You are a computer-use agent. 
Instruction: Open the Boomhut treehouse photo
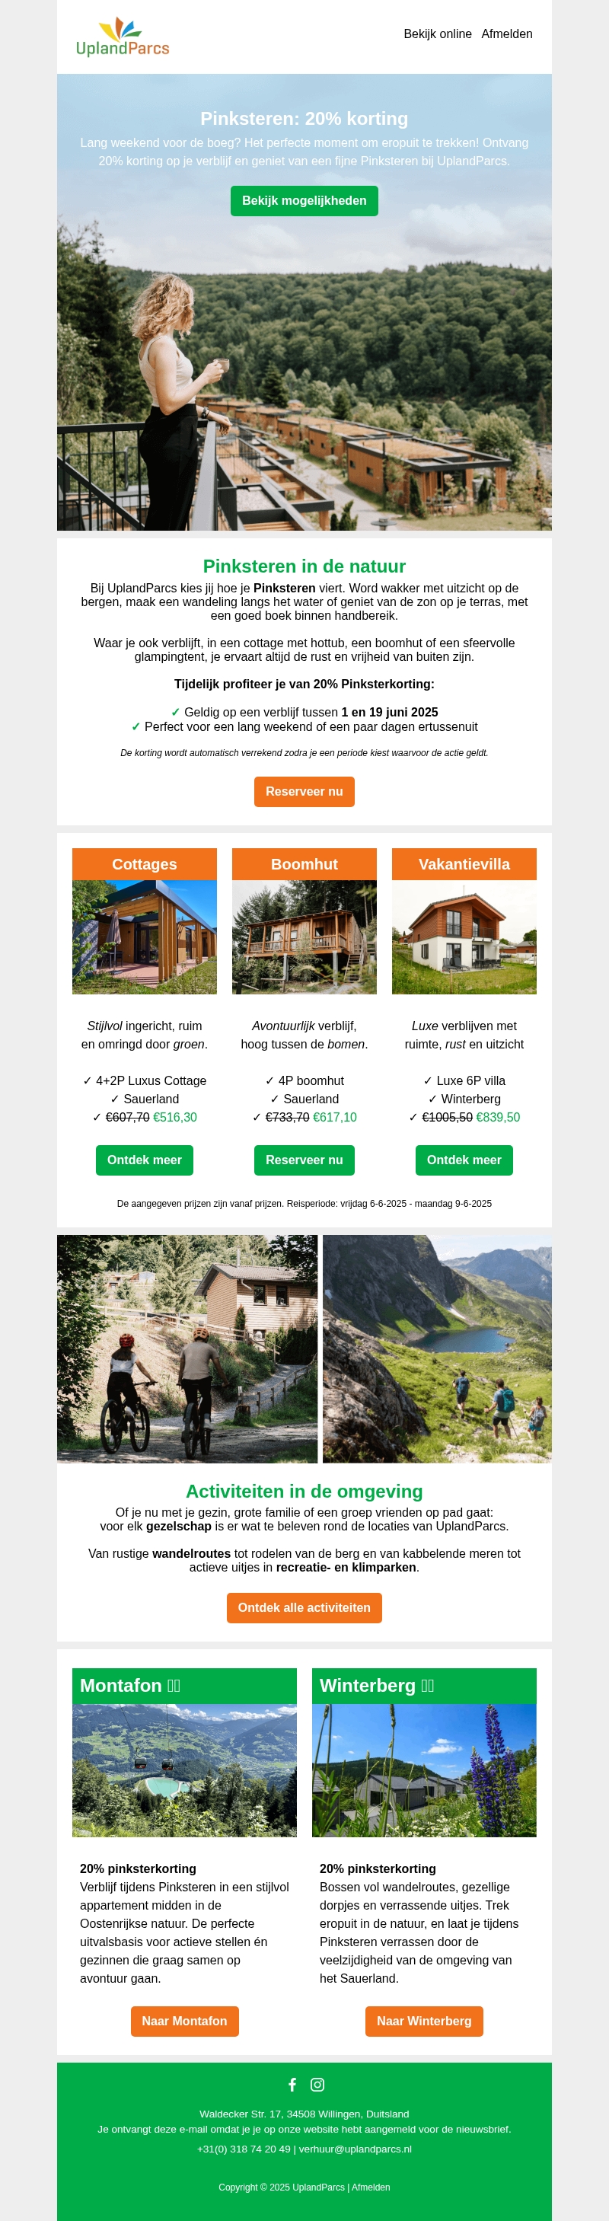coord(304,937)
